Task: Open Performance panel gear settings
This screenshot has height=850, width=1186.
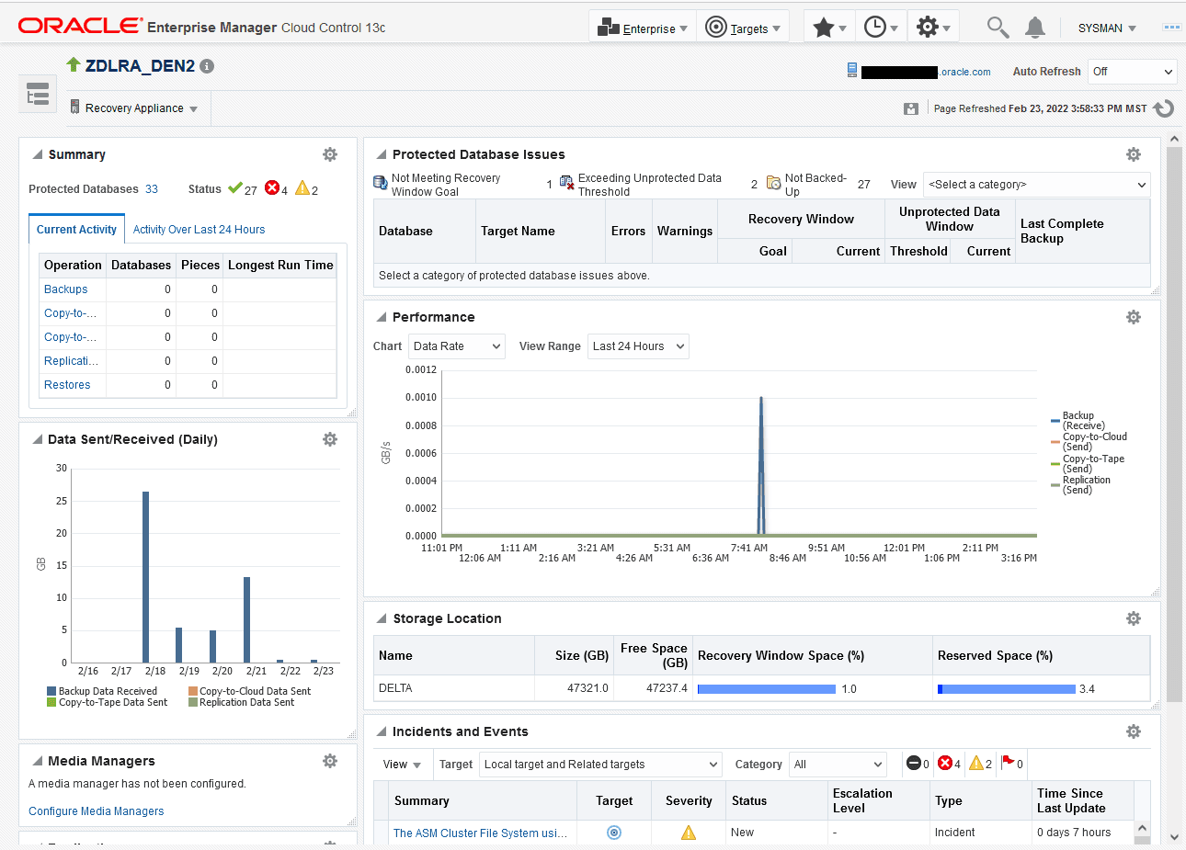Action: pyautogui.click(x=1134, y=317)
